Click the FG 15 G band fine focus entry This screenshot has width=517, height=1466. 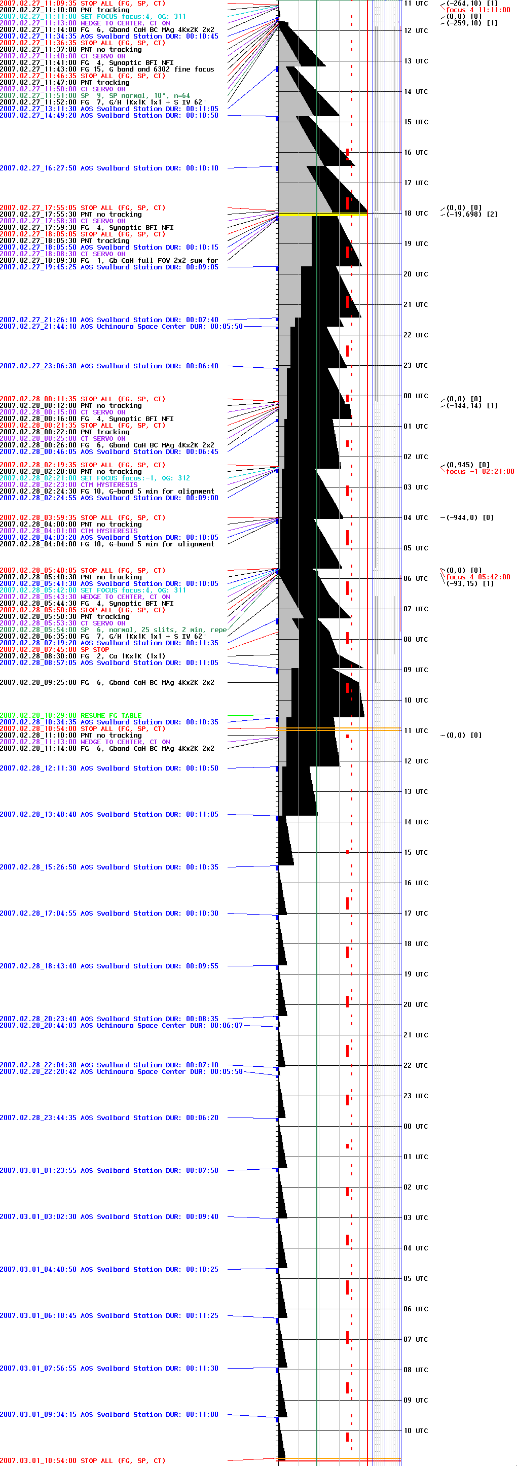click(x=107, y=69)
